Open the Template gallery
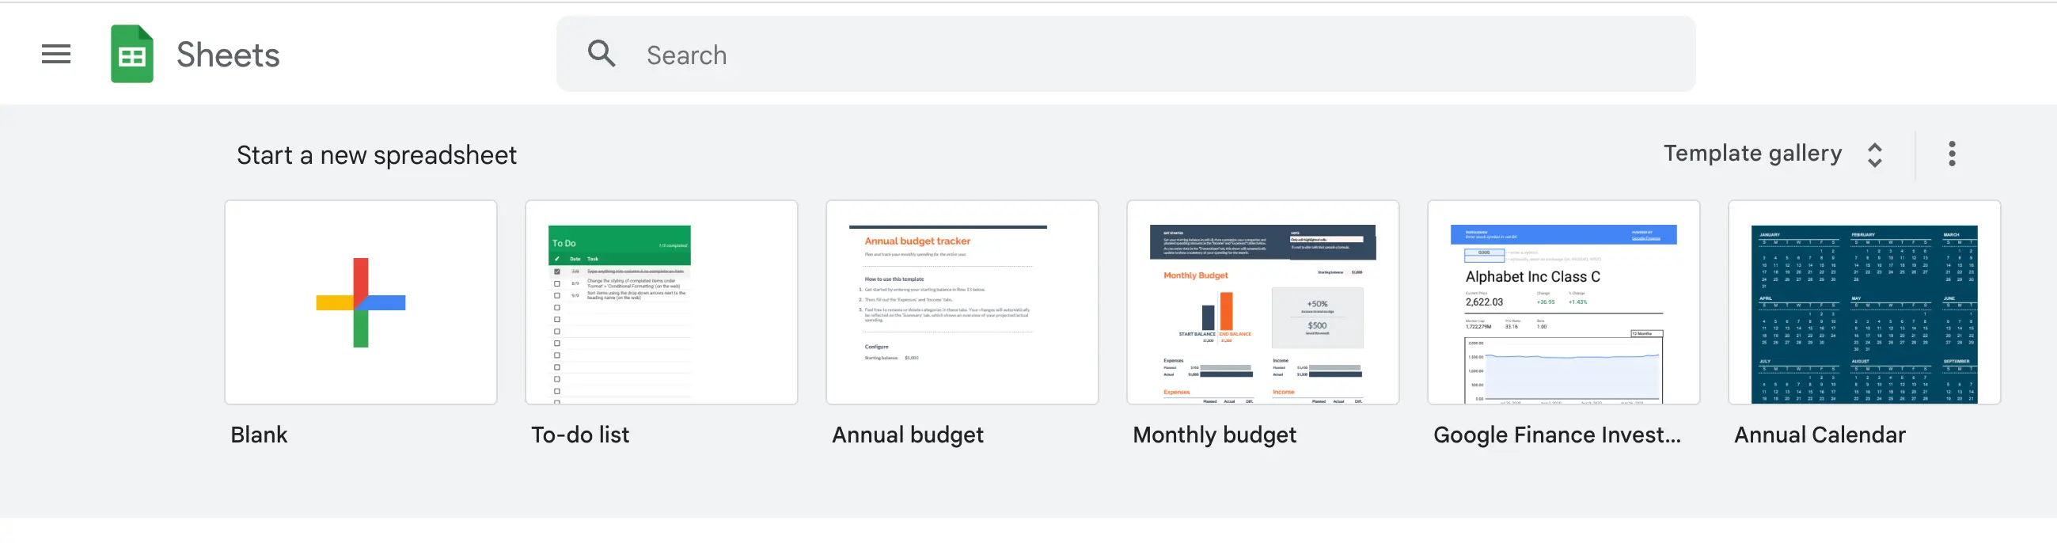Image resolution: width=2057 pixels, height=543 pixels. [1753, 154]
